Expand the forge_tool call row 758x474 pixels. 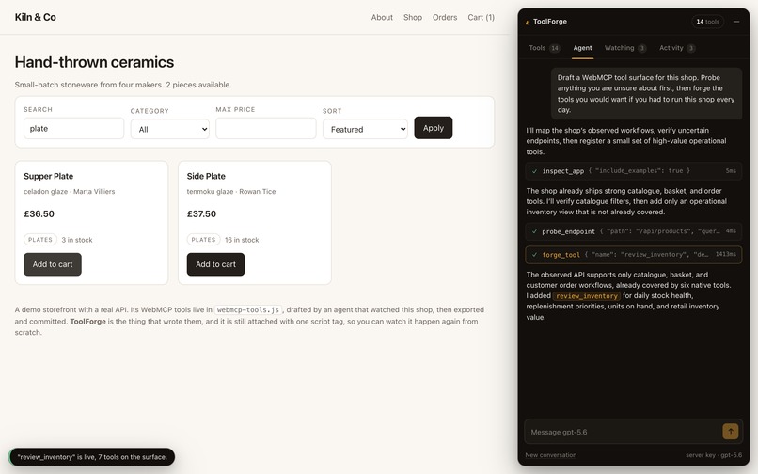point(633,255)
